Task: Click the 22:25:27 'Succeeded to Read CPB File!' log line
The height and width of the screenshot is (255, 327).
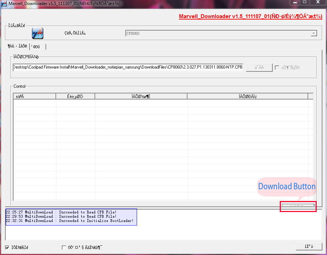Action: (61, 212)
